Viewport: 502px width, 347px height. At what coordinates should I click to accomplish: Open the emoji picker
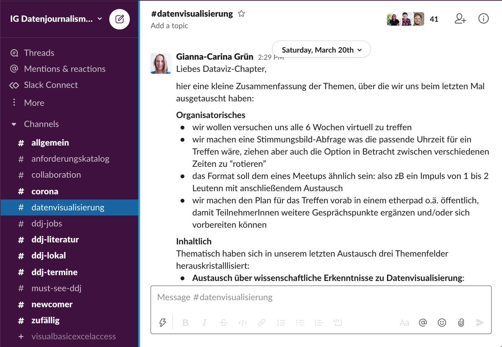click(x=442, y=322)
